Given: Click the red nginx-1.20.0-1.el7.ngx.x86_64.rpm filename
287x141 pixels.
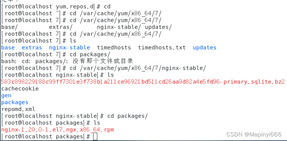Looking at the screenshot, I should [57, 130].
